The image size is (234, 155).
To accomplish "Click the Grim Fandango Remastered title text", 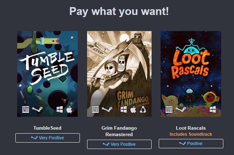I will [x=119, y=131].
